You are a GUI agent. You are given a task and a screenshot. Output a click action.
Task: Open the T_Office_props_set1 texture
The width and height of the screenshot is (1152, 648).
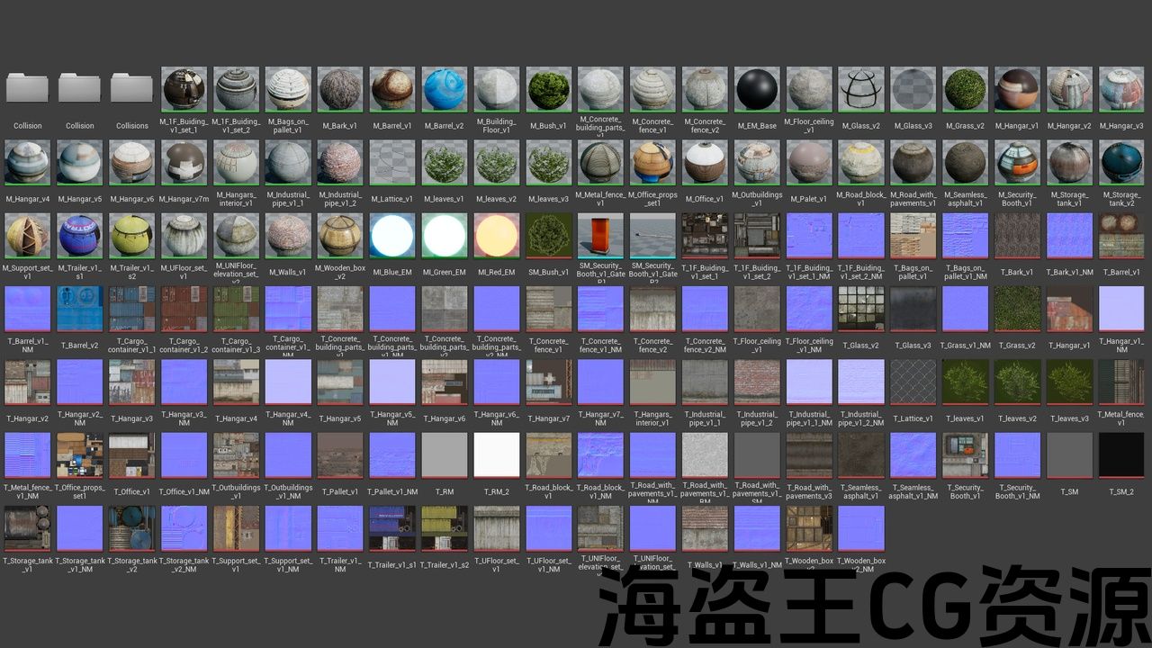click(80, 455)
